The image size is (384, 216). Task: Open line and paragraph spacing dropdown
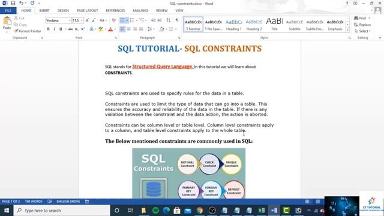click(151, 29)
